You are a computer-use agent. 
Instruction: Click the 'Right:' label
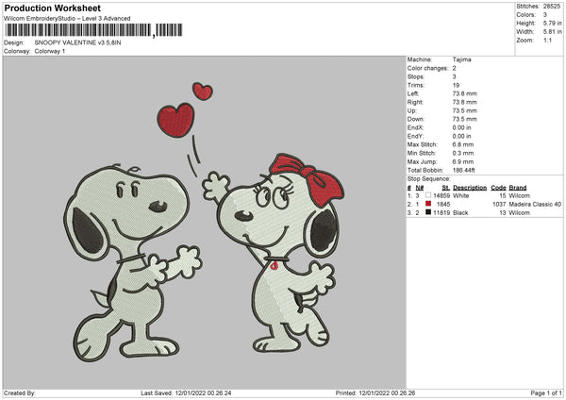pos(415,102)
